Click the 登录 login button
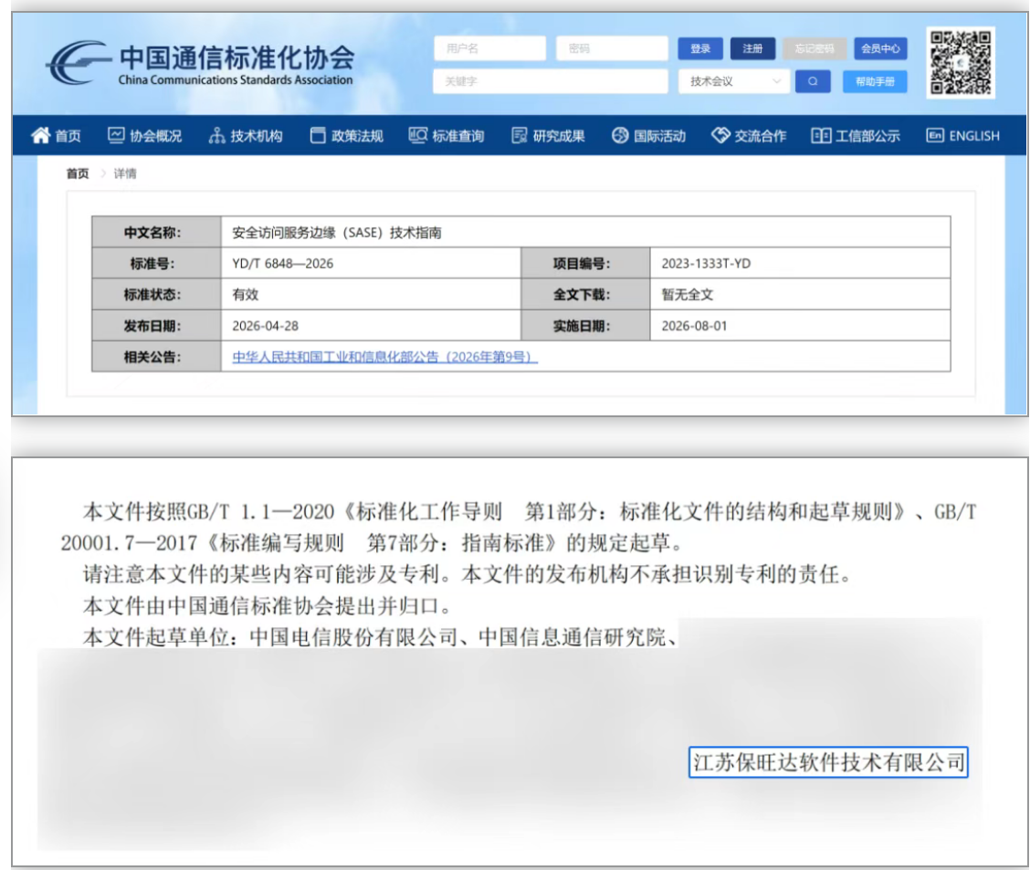 tap(700, 48)
